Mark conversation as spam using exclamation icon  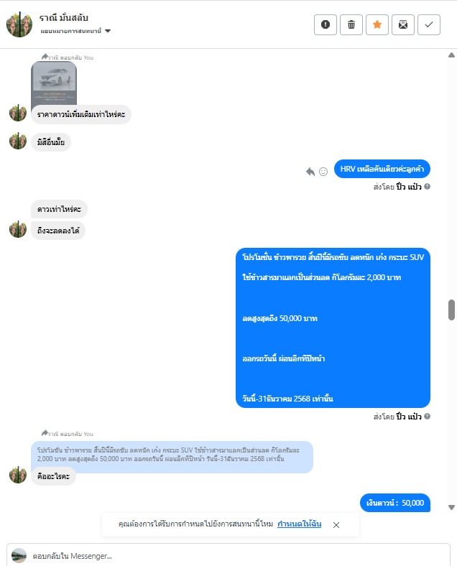pos(326,24)
